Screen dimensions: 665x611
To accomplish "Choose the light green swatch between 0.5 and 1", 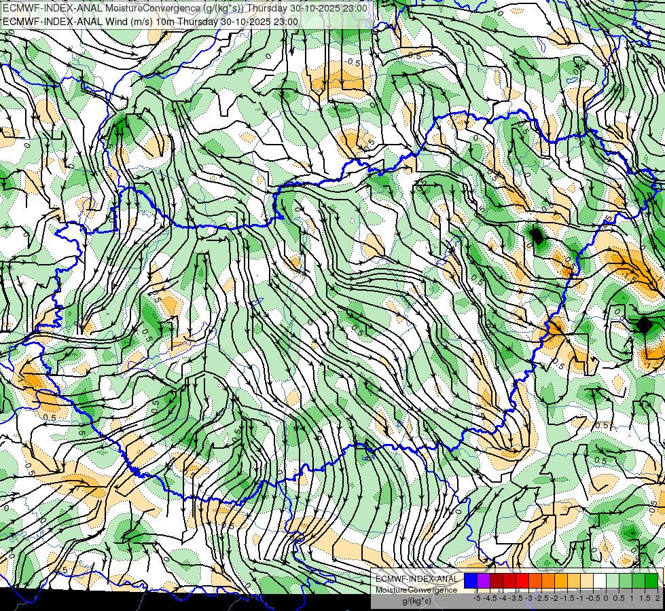I will pos(626,581).
